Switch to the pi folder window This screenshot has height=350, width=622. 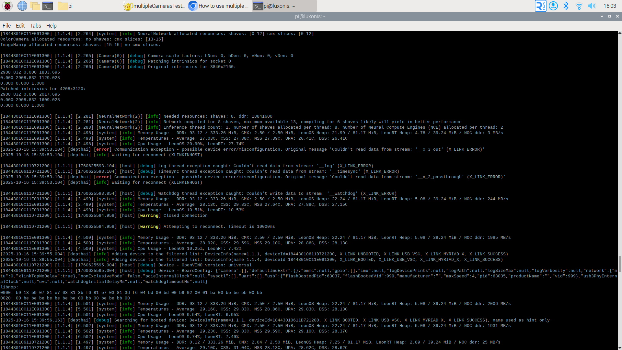65,6
